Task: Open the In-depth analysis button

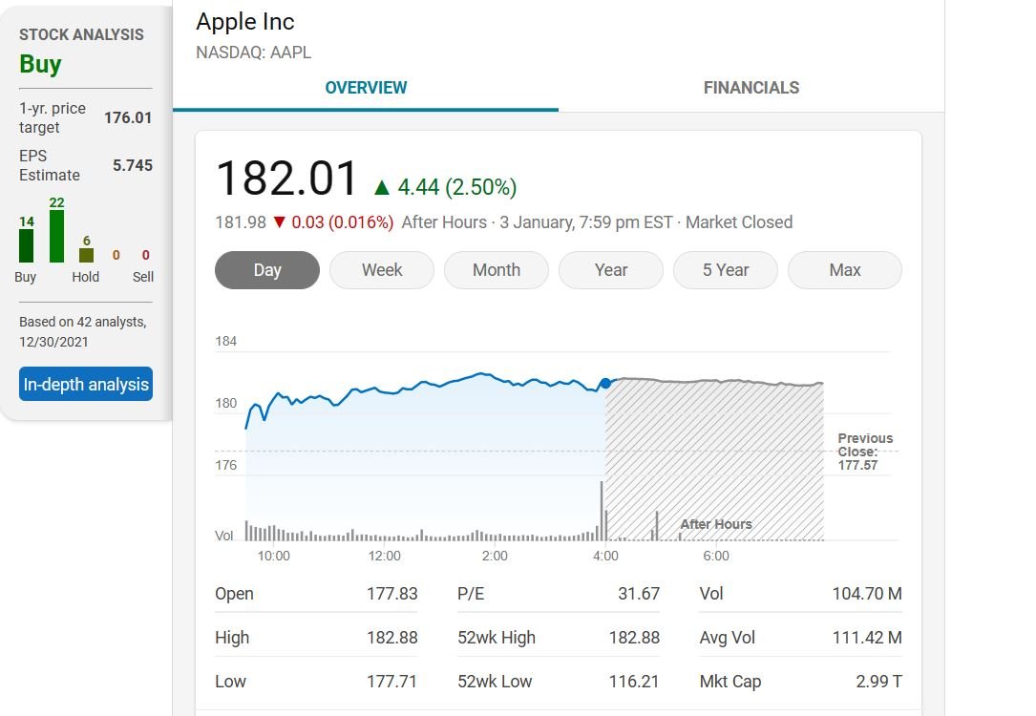Action: pyautogui.click(x=86, y=384)
